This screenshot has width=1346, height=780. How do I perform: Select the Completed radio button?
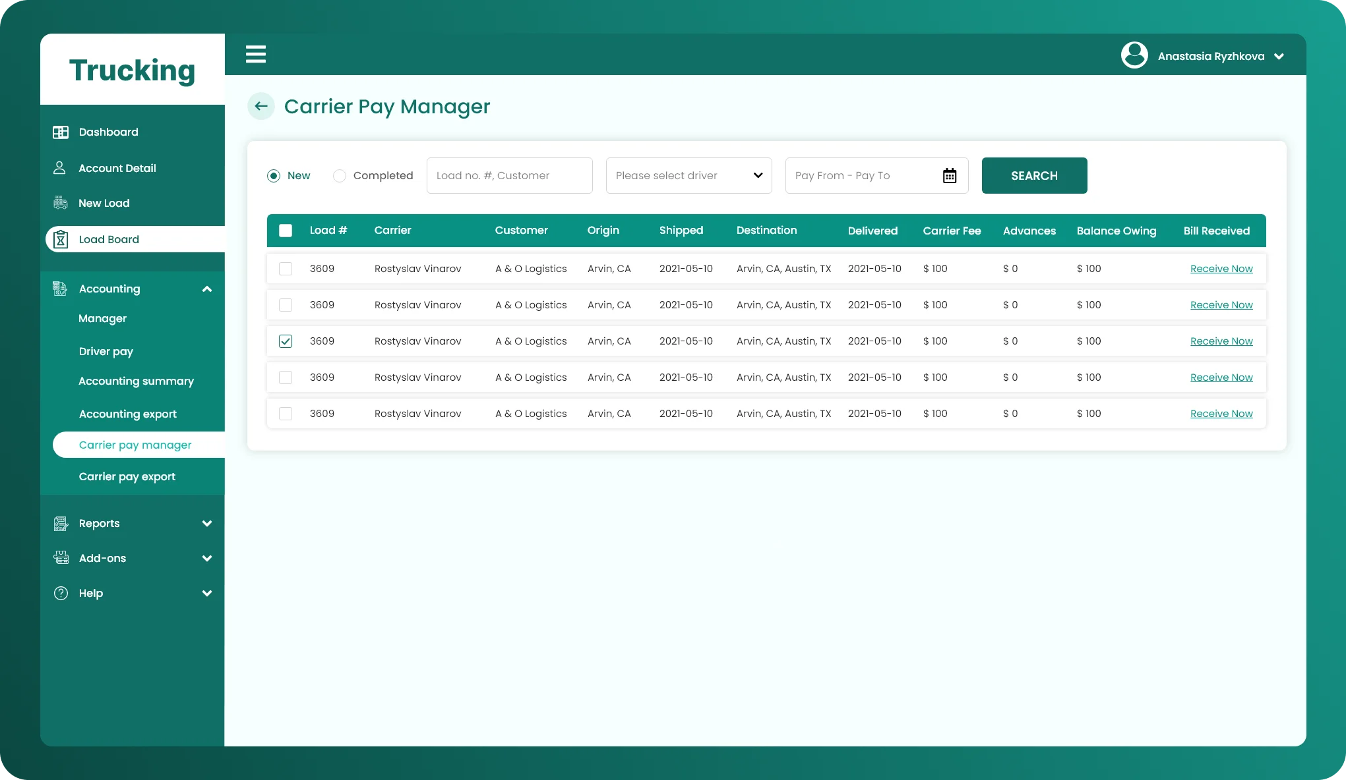(x=340, y=176)
